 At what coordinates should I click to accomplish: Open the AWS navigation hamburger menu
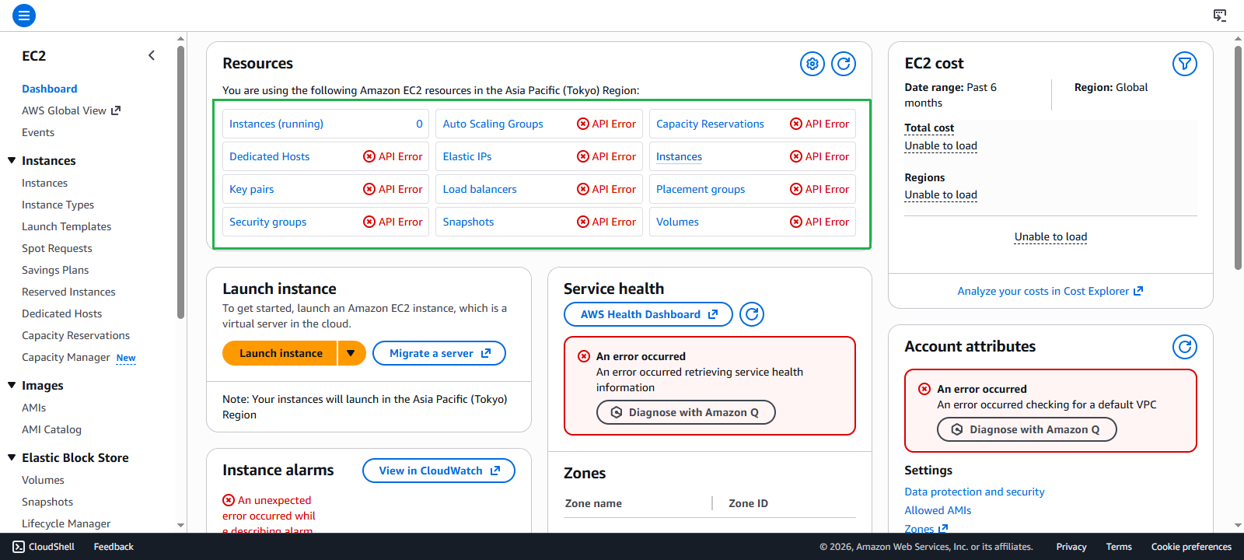pos(24,15)
